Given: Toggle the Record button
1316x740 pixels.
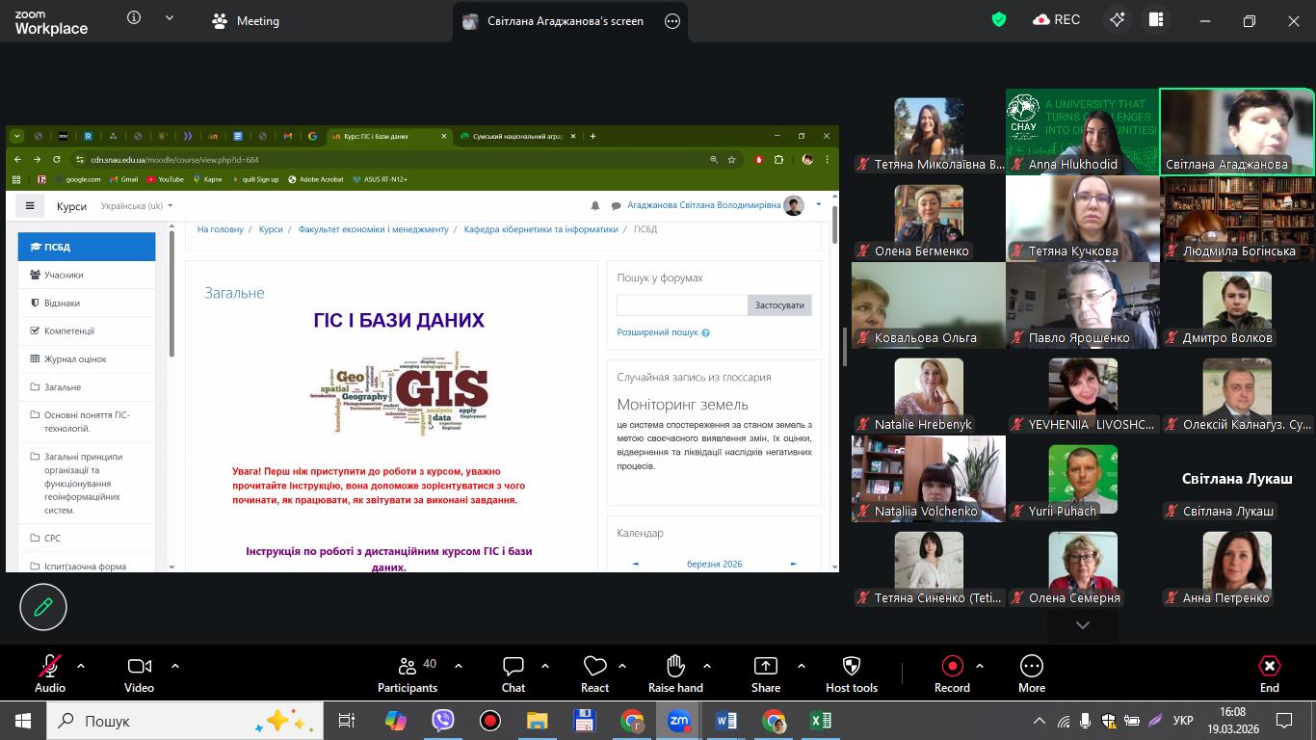Looking at the screenshot, I should [x=952, y=667].
